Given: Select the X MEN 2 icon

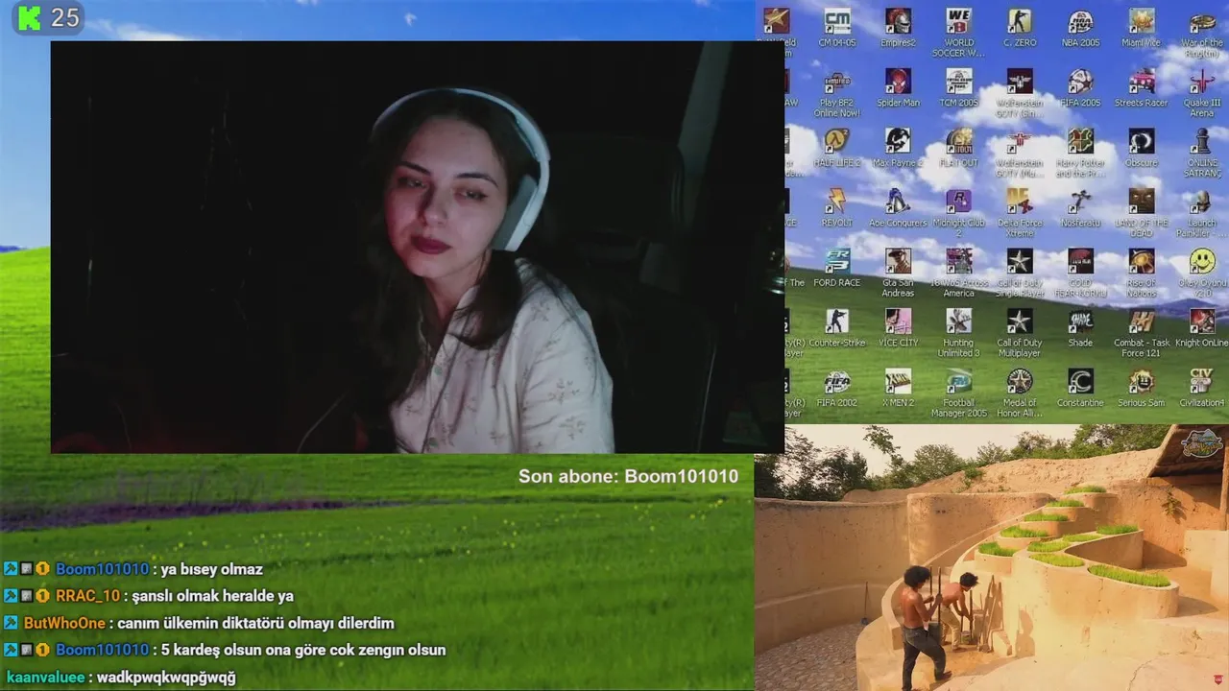Looking at the screenshot, I should 898,389.
